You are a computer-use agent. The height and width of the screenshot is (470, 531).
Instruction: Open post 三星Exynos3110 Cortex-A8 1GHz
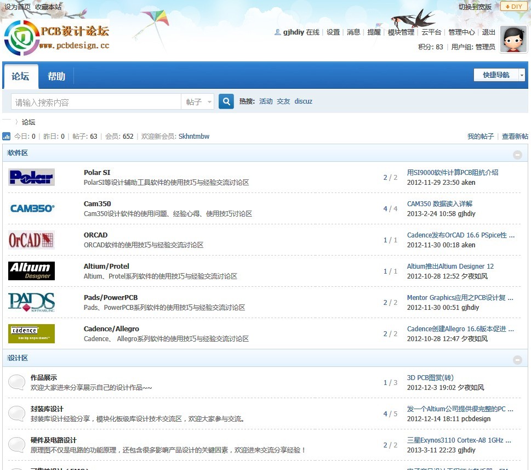point(459,440)
